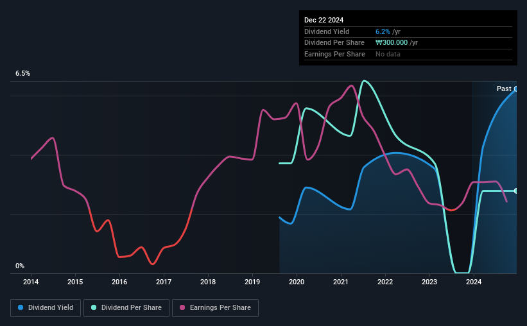This screenshot has height=326, width=527.
Task: Click the 6.5% y-axis label
Action: tap(23, 73)
